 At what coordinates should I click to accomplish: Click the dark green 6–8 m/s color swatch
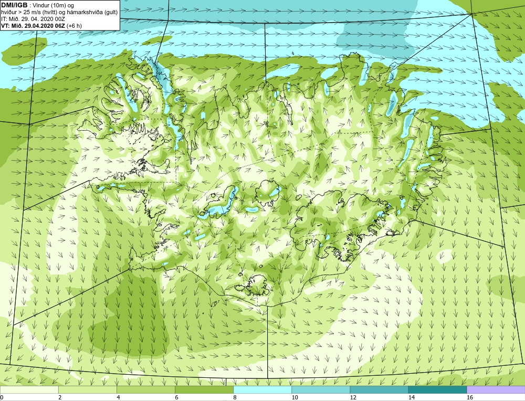click(204, 389)
